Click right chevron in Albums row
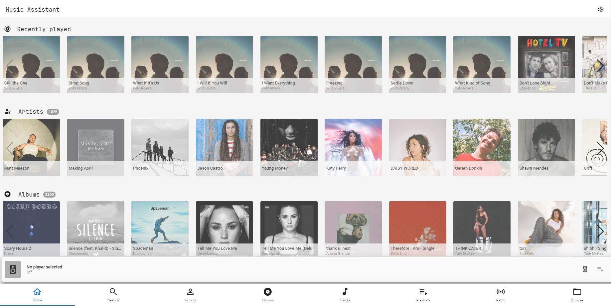This screenshot has height=307, width=611. (600, 231)
